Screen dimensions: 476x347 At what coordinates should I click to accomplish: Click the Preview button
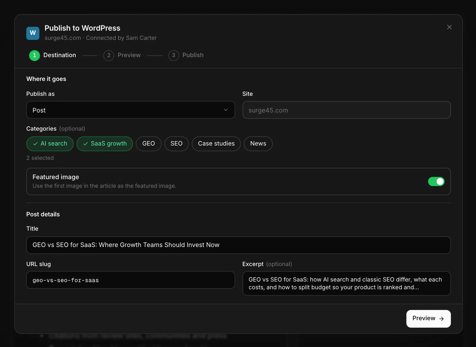(428, 319)
